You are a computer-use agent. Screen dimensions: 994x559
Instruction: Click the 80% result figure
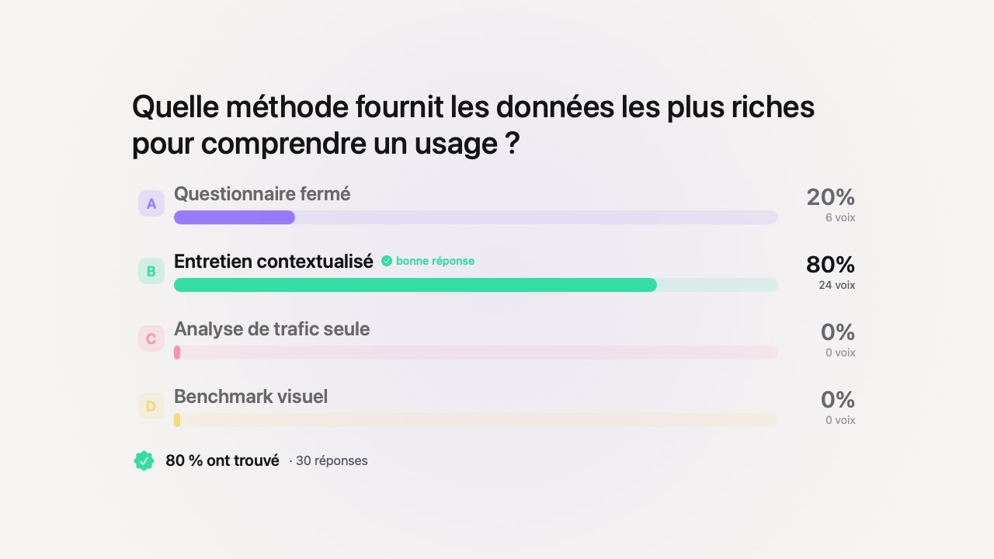tap(830, 265)
